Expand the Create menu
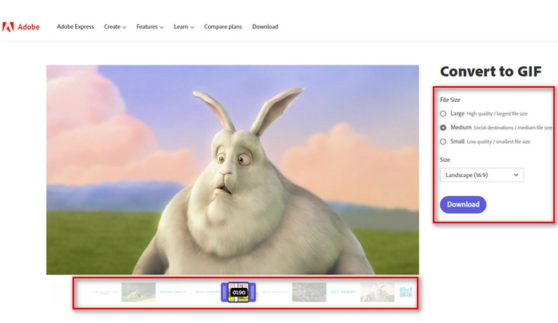The height and width of the screenshot is (323, 558). click(115, 26)
